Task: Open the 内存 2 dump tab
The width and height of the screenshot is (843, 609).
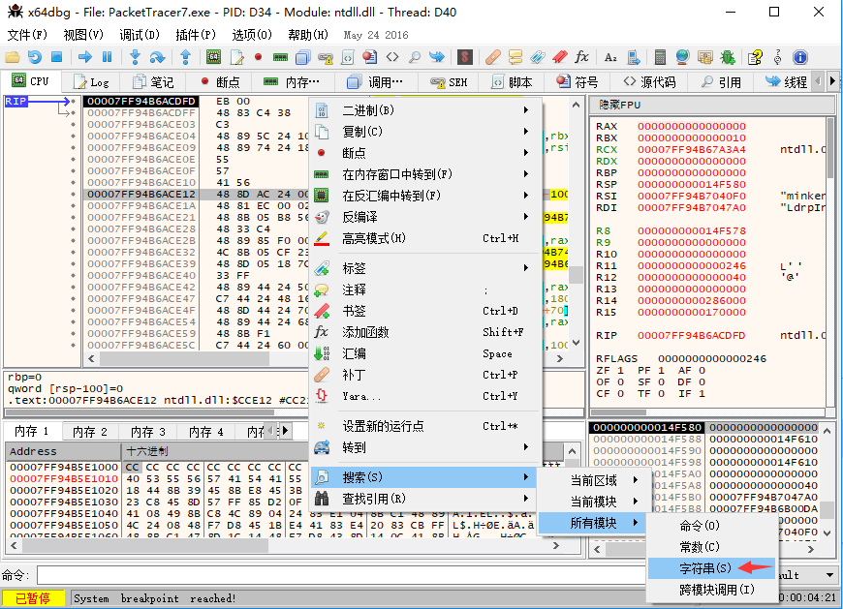Action: tap(90, 432)
